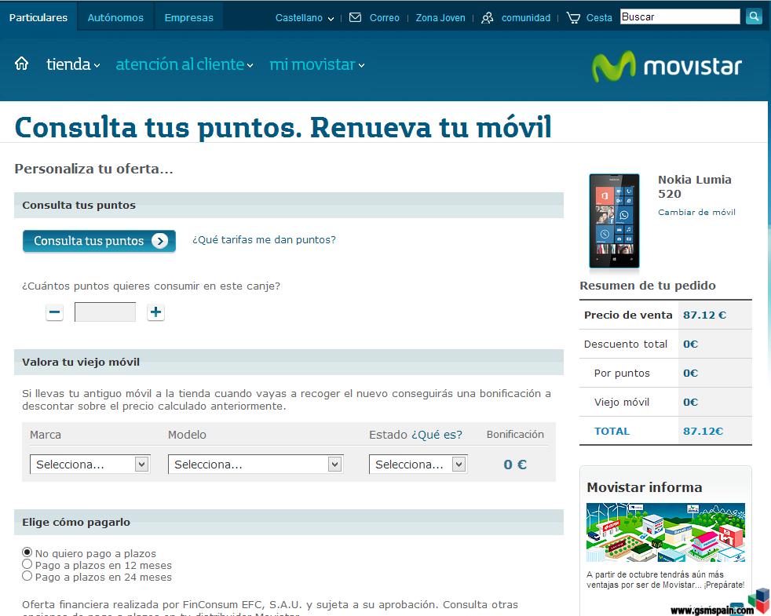771x616 pixels.
Task: Open the comunidad link
Action: (x=526, y=18)
